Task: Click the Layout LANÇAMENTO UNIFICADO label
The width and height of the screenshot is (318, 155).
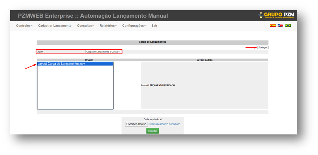Action: coord(158,85)
